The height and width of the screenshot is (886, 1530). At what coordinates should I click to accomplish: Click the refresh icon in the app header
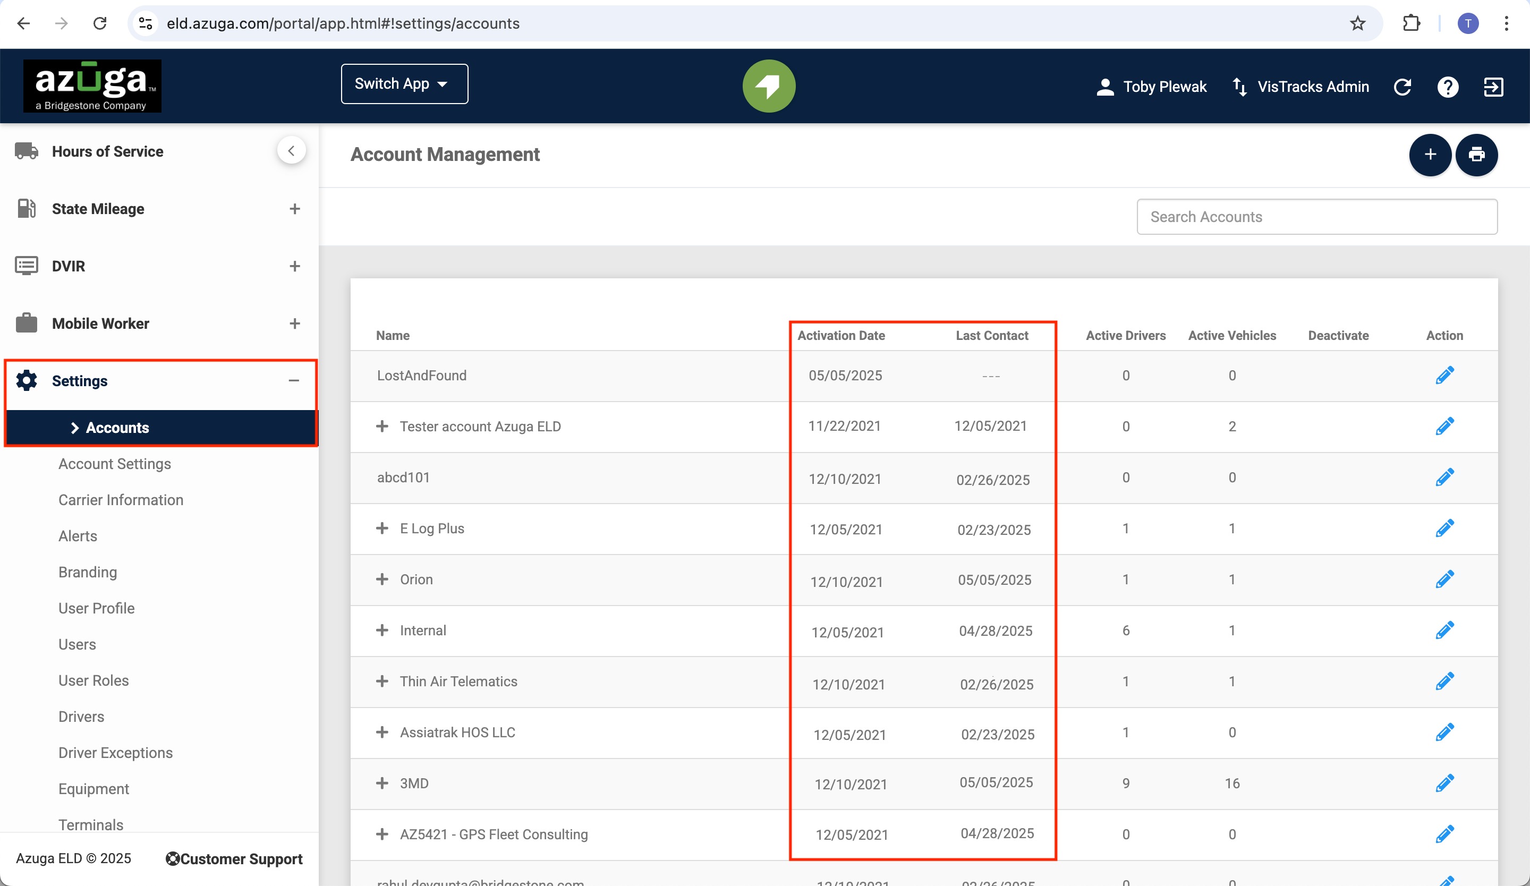1402,87
